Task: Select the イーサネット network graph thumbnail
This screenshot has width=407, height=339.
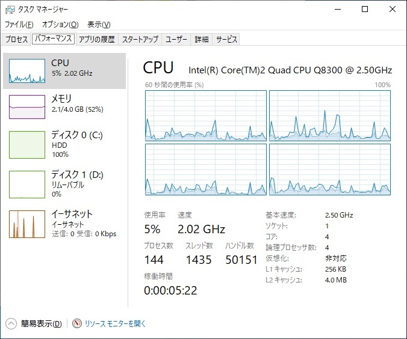Action: 27,224
